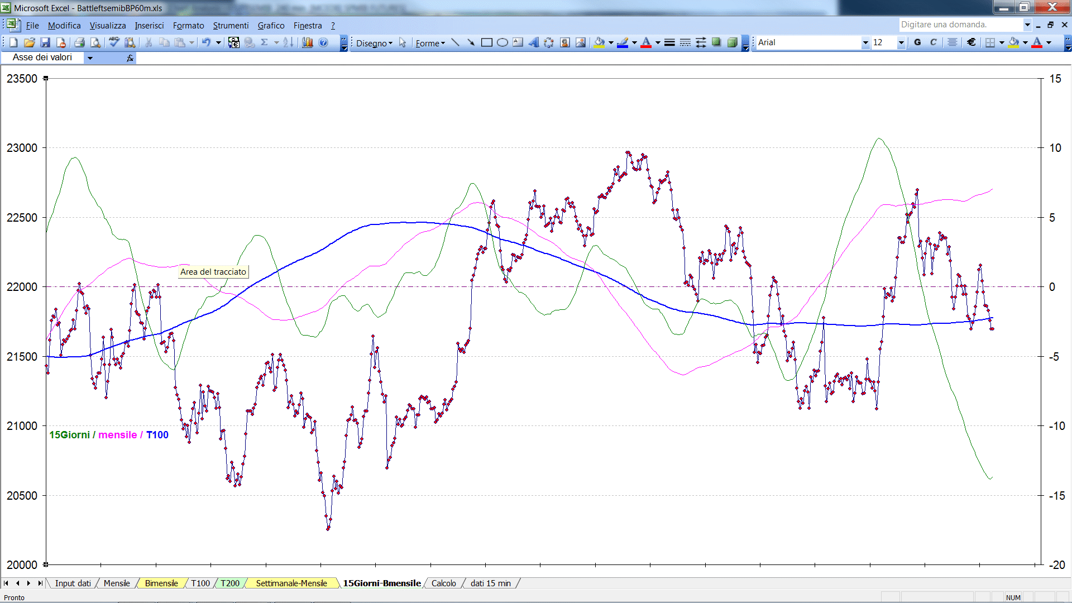Switch to the dati 15 min sheet

pyautogui.click(x=491, y=583)
